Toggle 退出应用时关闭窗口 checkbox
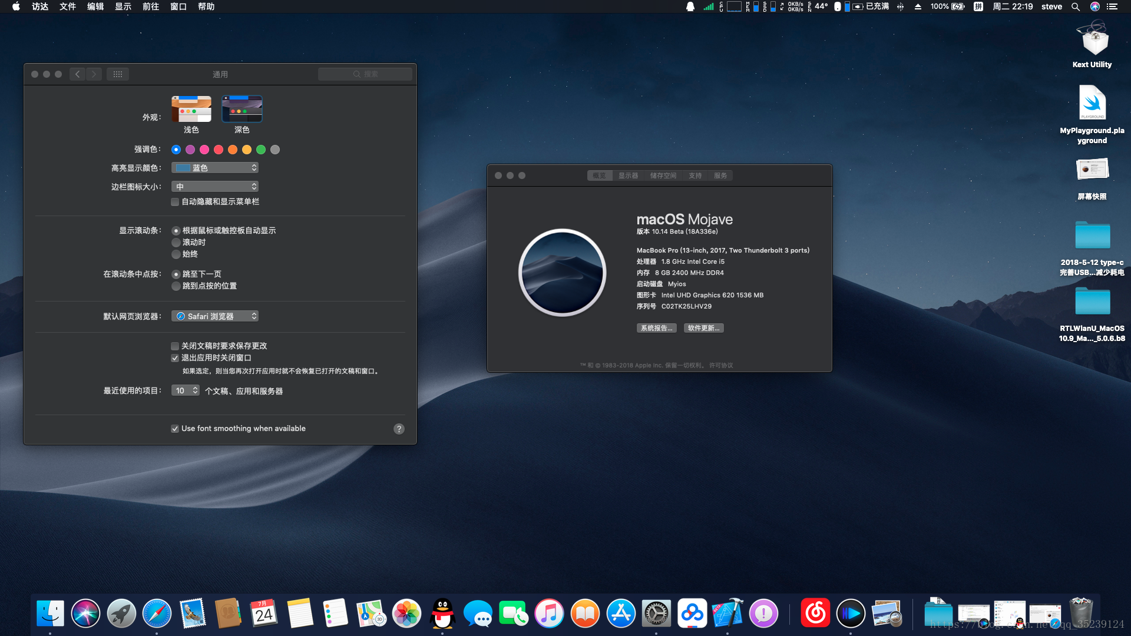This screenshot has width=1131, height=636. point(175,358)
